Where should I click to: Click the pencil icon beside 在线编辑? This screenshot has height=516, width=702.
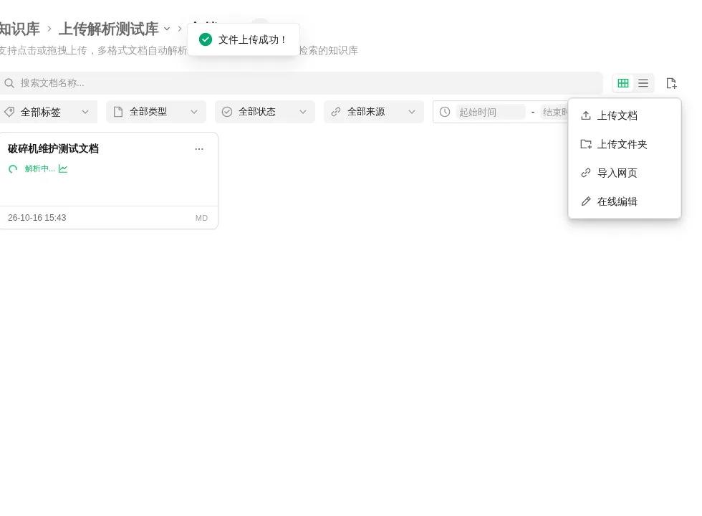click(586, 201)
